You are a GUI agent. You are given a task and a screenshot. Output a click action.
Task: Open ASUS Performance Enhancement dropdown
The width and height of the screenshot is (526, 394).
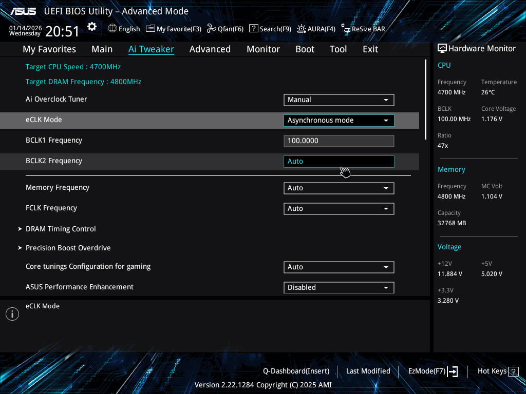tap(339, 287)
